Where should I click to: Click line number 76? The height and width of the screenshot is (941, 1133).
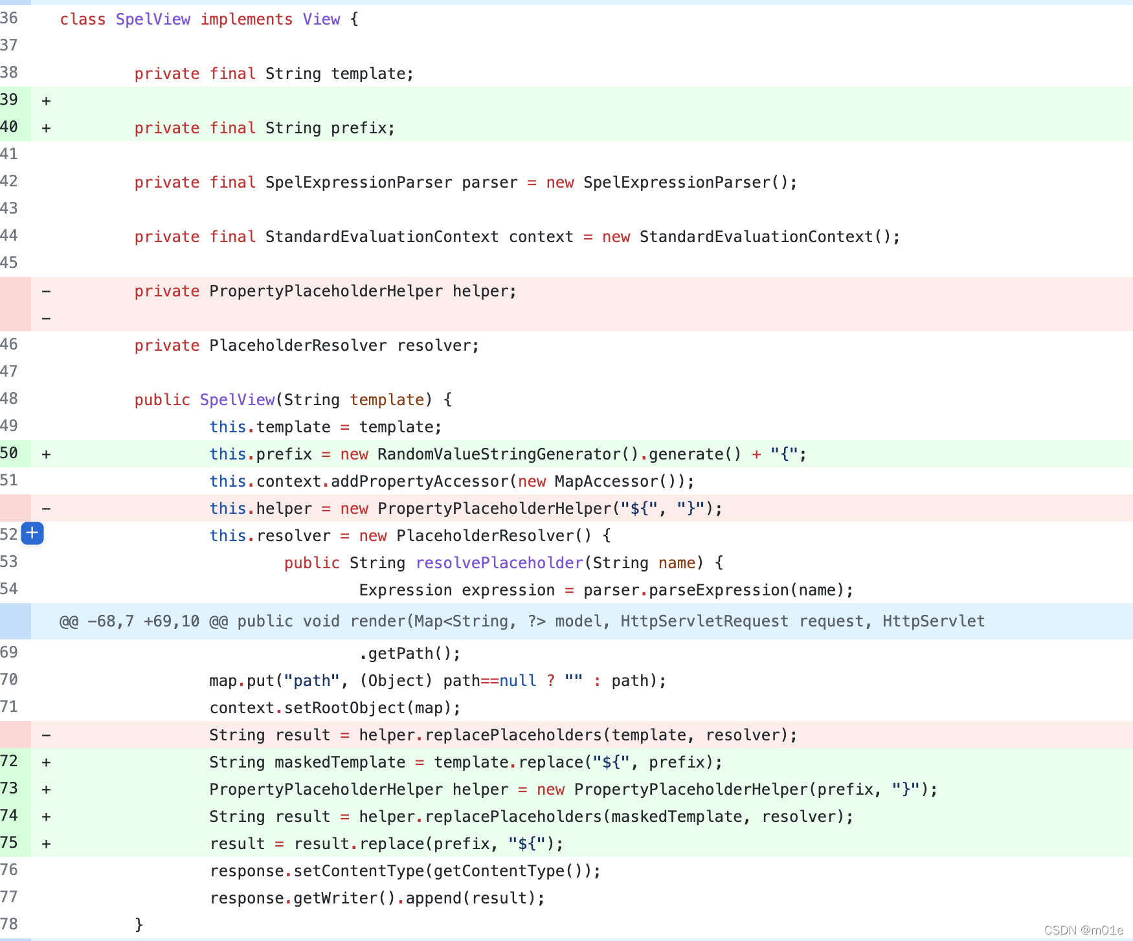pyautogui.click(x=9, y=870)
